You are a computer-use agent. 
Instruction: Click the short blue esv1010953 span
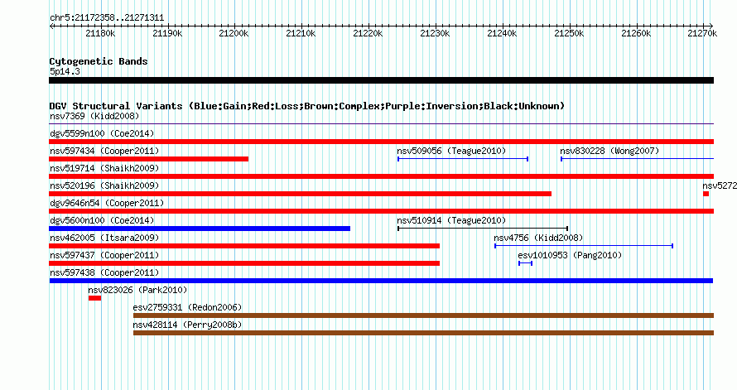[x=526, y=263]
